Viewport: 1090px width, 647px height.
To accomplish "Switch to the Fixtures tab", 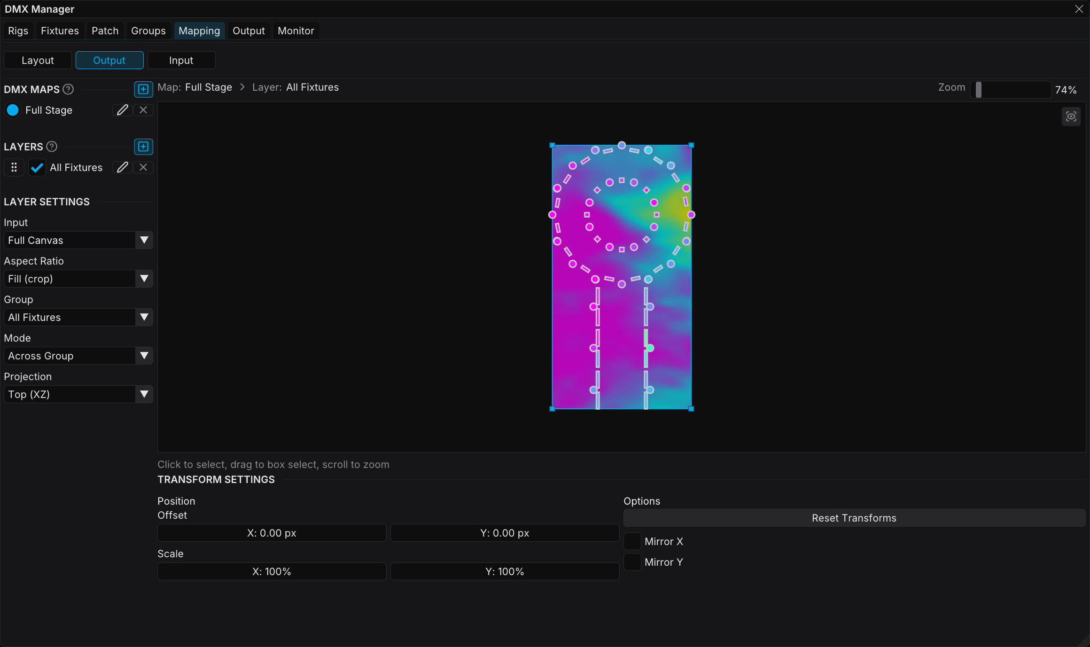I will 60,31.
